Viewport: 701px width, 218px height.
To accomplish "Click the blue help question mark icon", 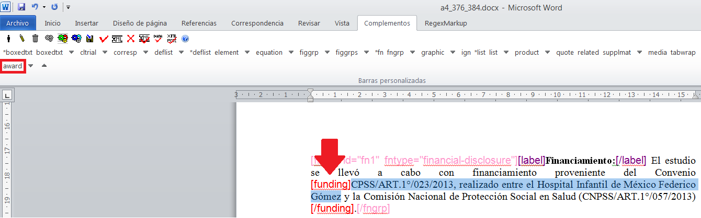I will (x=185, y=39).
